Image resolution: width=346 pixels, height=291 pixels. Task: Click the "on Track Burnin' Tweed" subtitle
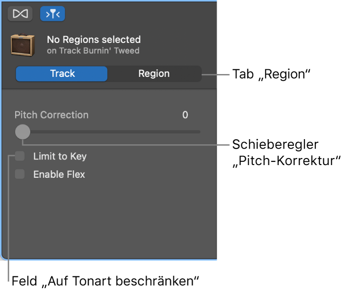coord(93,50)
